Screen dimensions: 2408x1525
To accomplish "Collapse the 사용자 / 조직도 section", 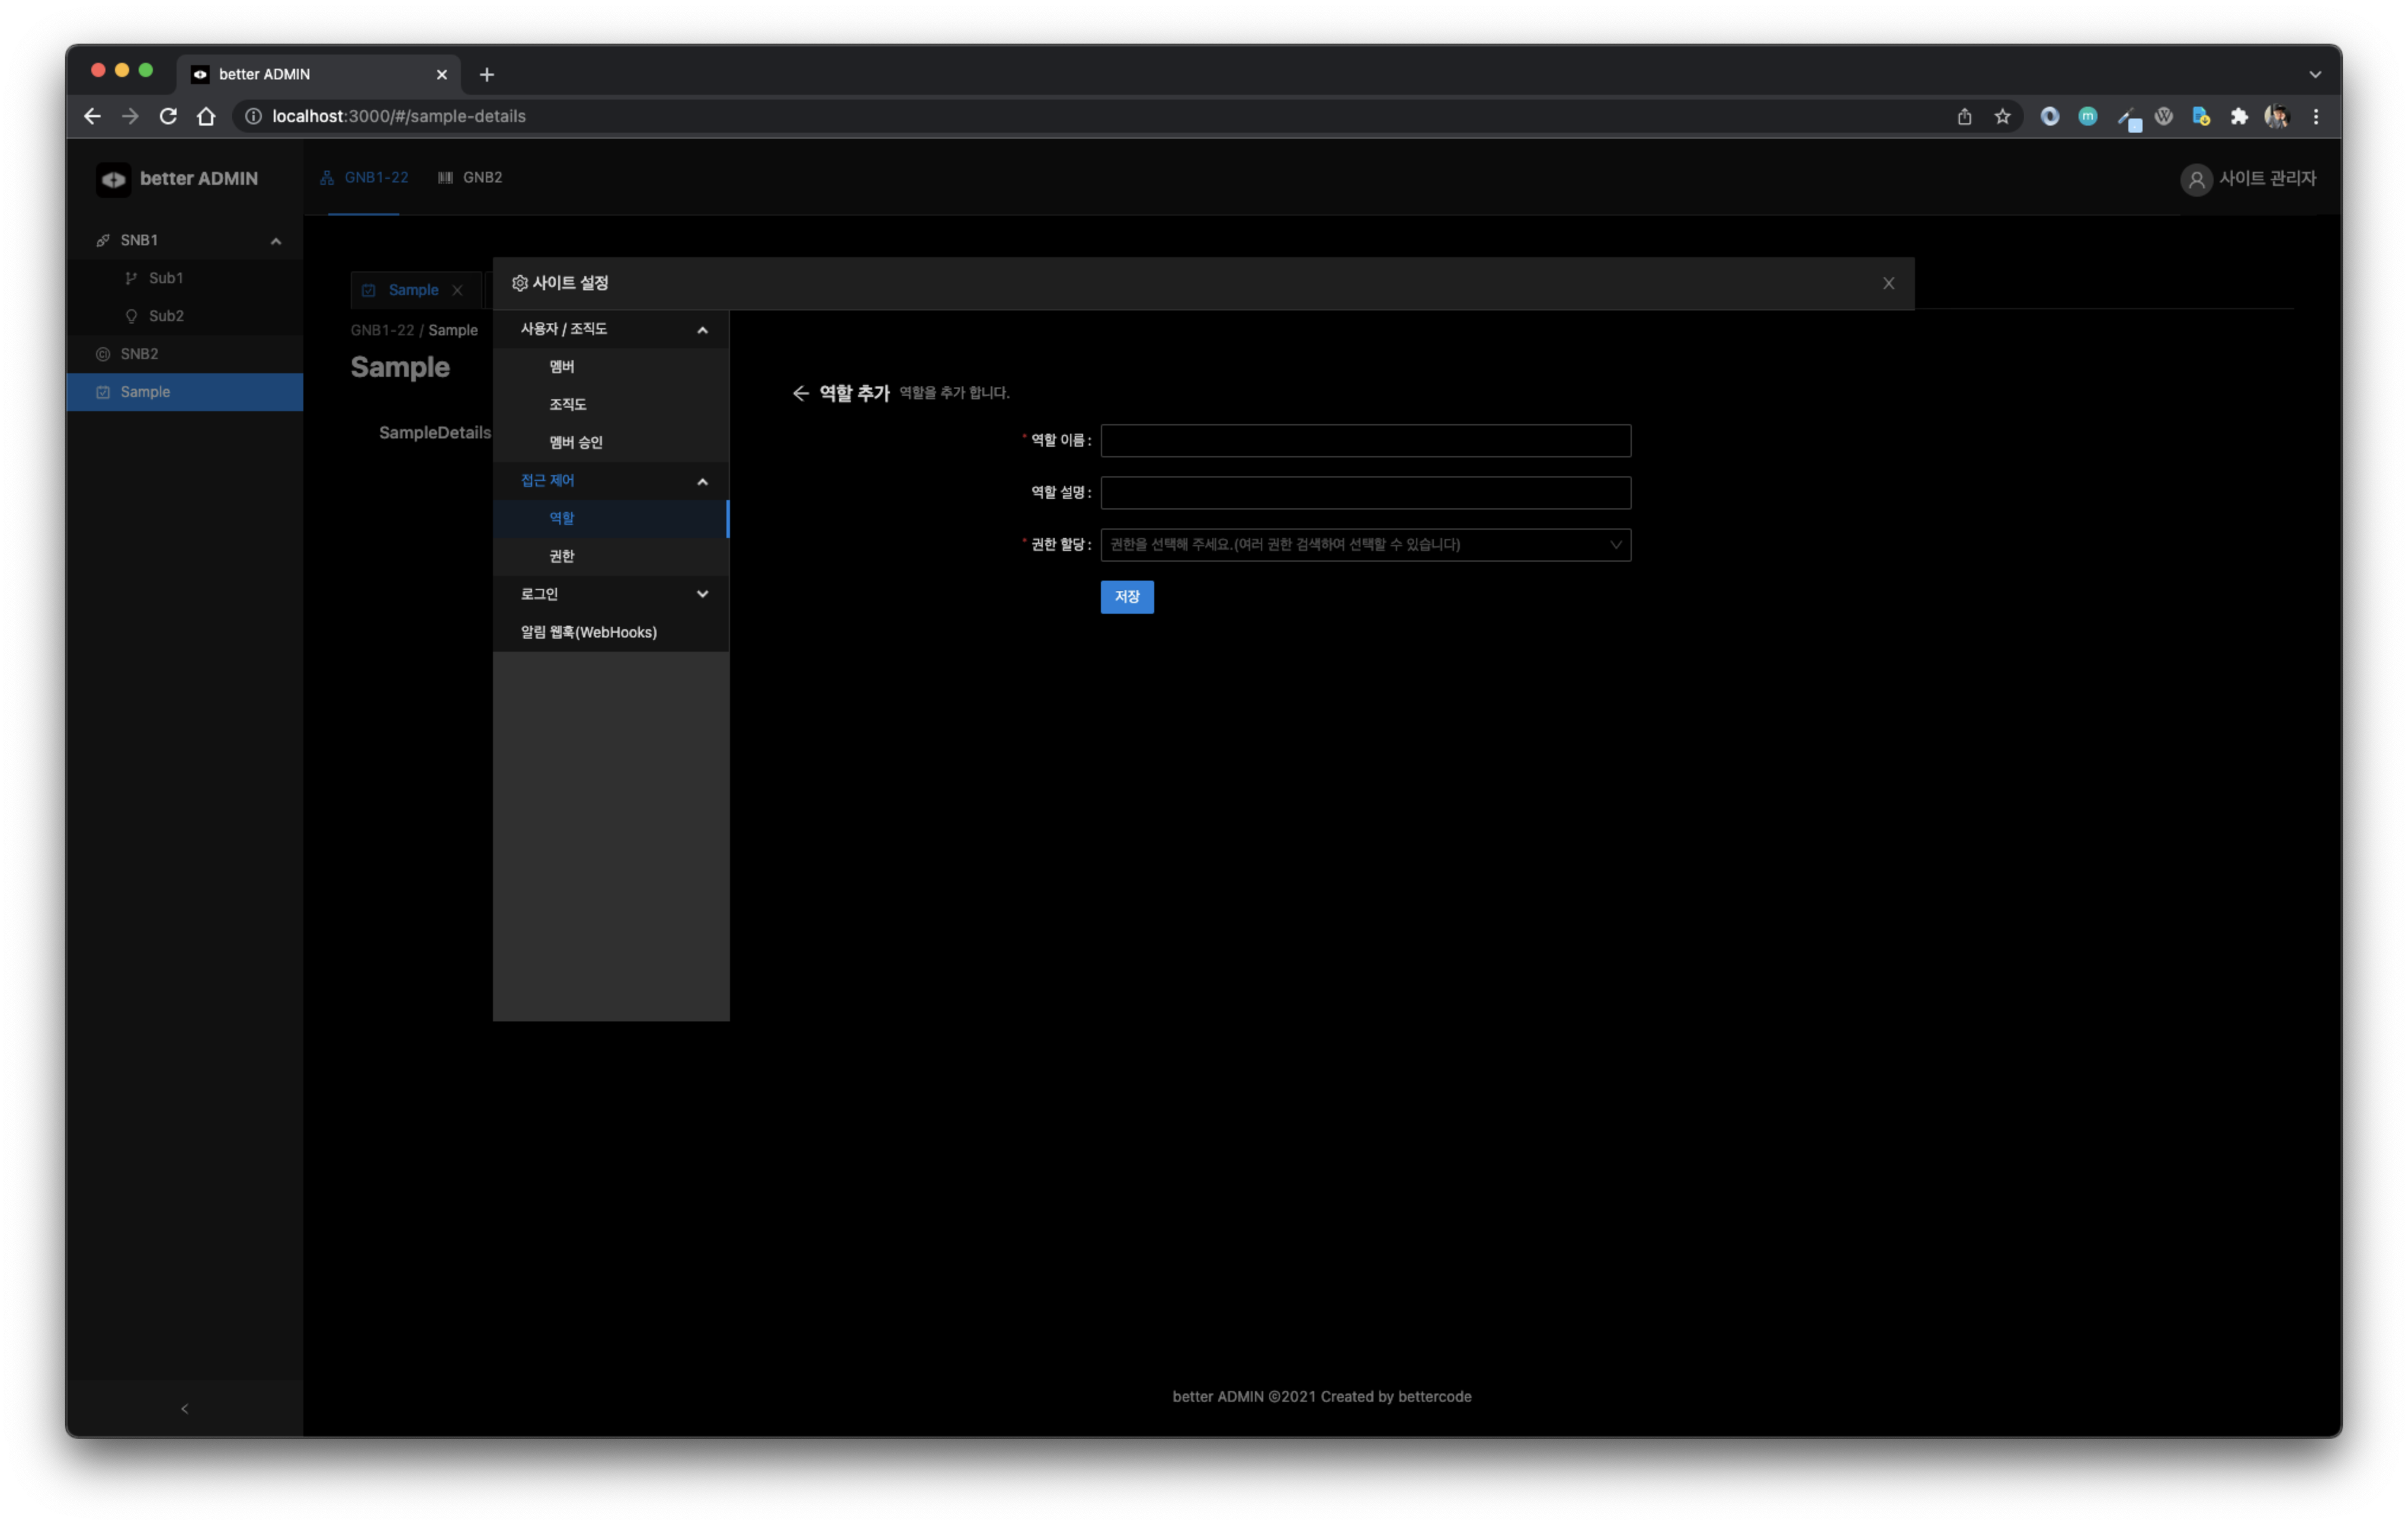I will 703,329.
